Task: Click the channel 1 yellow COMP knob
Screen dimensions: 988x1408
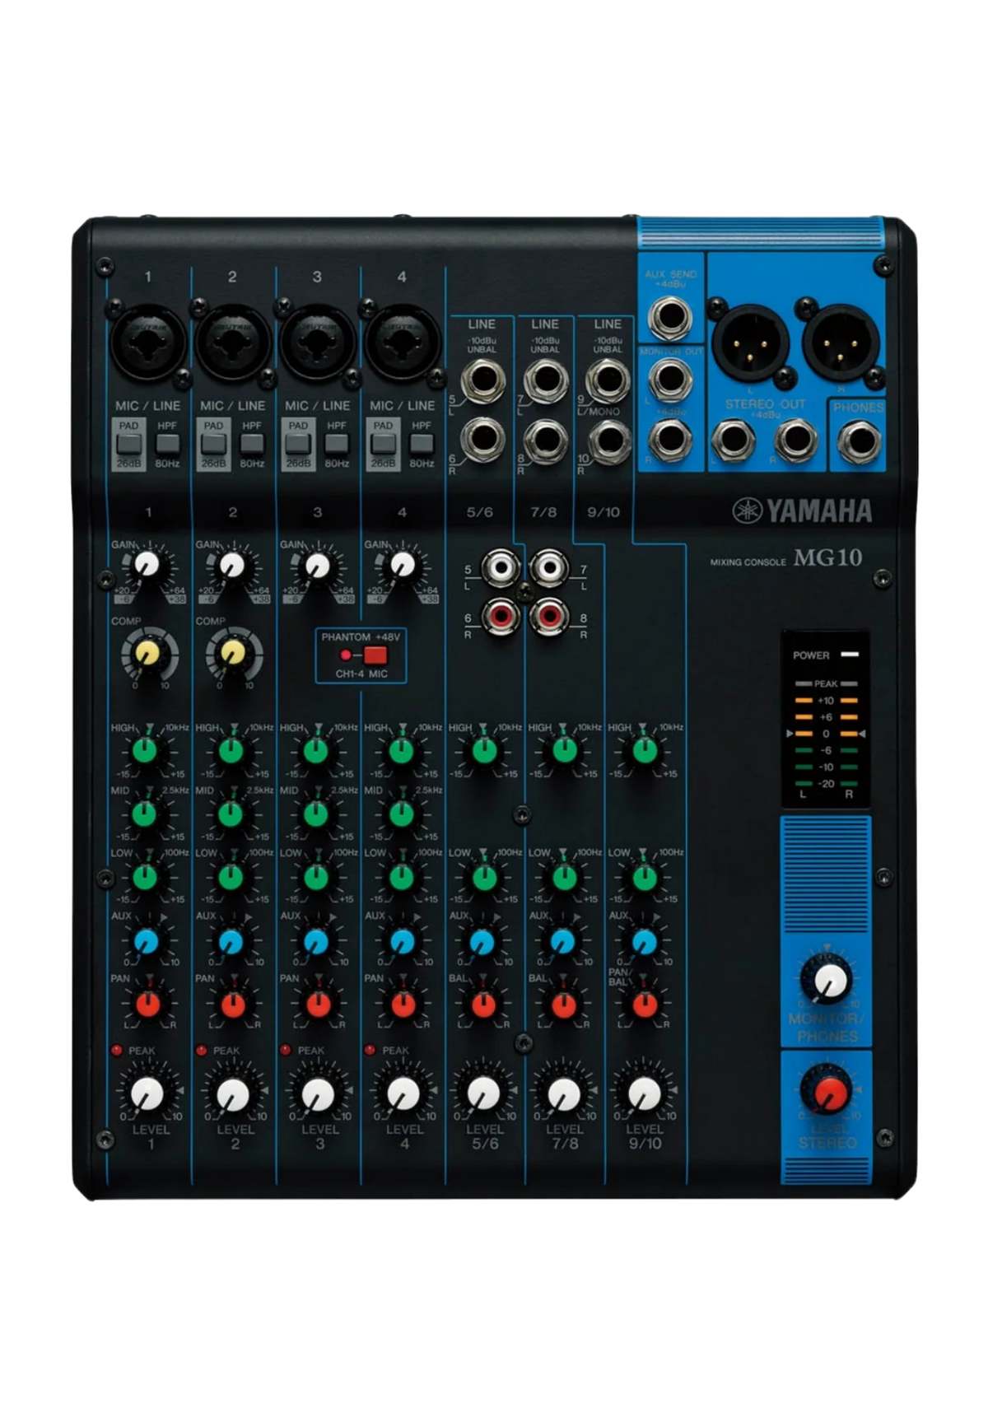Action: tap(147, 654)
